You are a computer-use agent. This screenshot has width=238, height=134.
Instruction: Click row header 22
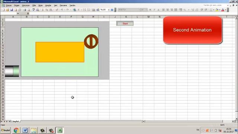[x=3, y=81]
